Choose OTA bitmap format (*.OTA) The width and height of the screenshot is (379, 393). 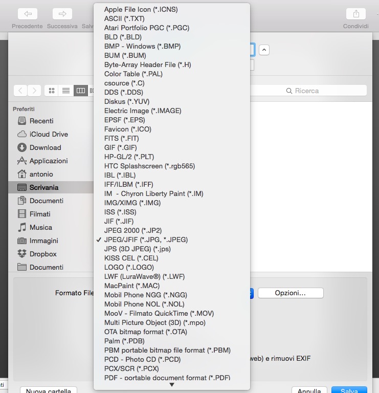[172, 332]
